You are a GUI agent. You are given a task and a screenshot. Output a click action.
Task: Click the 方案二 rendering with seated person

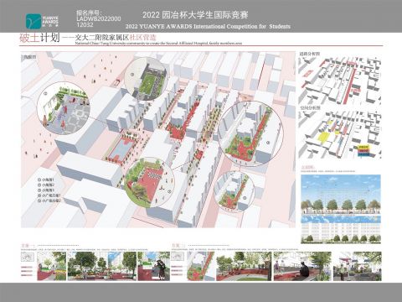302,266
